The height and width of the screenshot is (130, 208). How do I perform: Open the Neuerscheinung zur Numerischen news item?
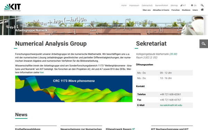tap(81, 129)
